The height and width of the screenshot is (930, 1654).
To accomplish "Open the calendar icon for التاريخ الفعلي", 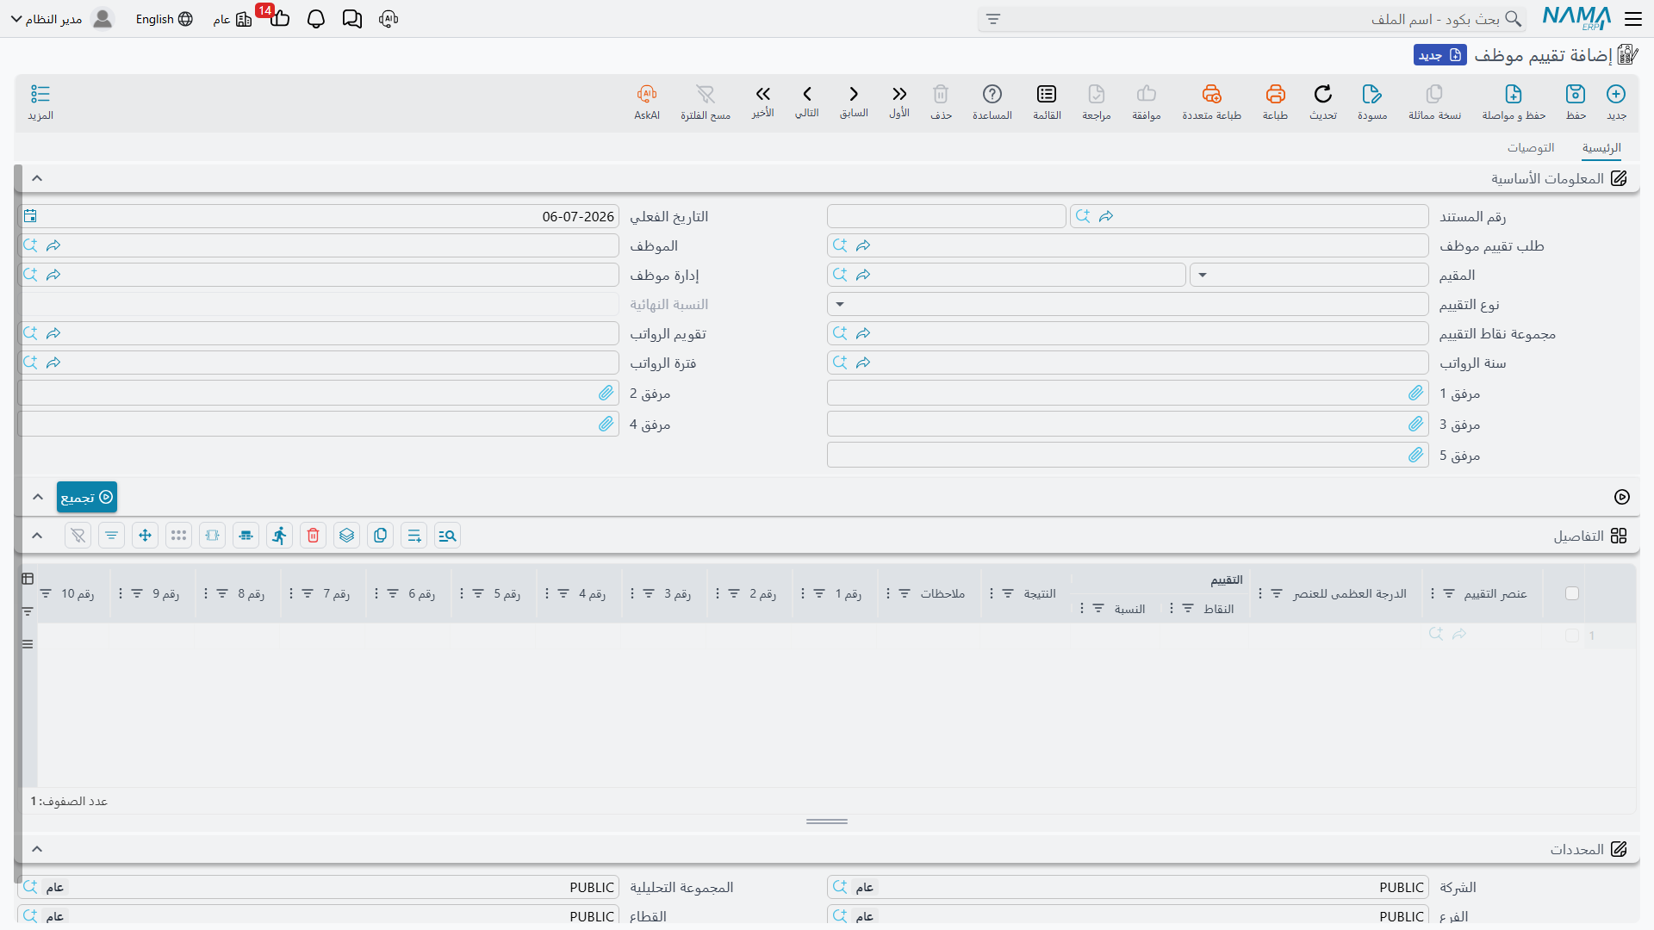I will (30, 216).
